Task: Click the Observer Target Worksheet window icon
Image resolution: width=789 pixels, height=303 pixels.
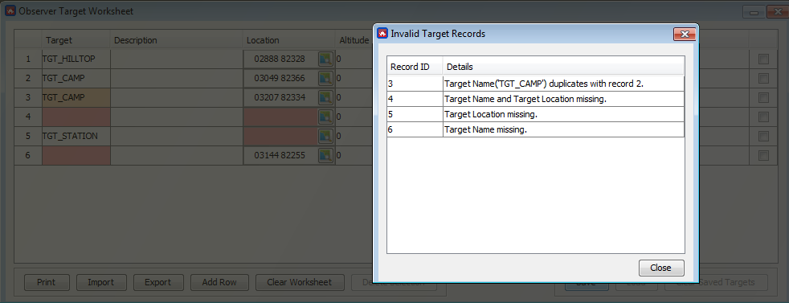Action: [x=10, y=11]
